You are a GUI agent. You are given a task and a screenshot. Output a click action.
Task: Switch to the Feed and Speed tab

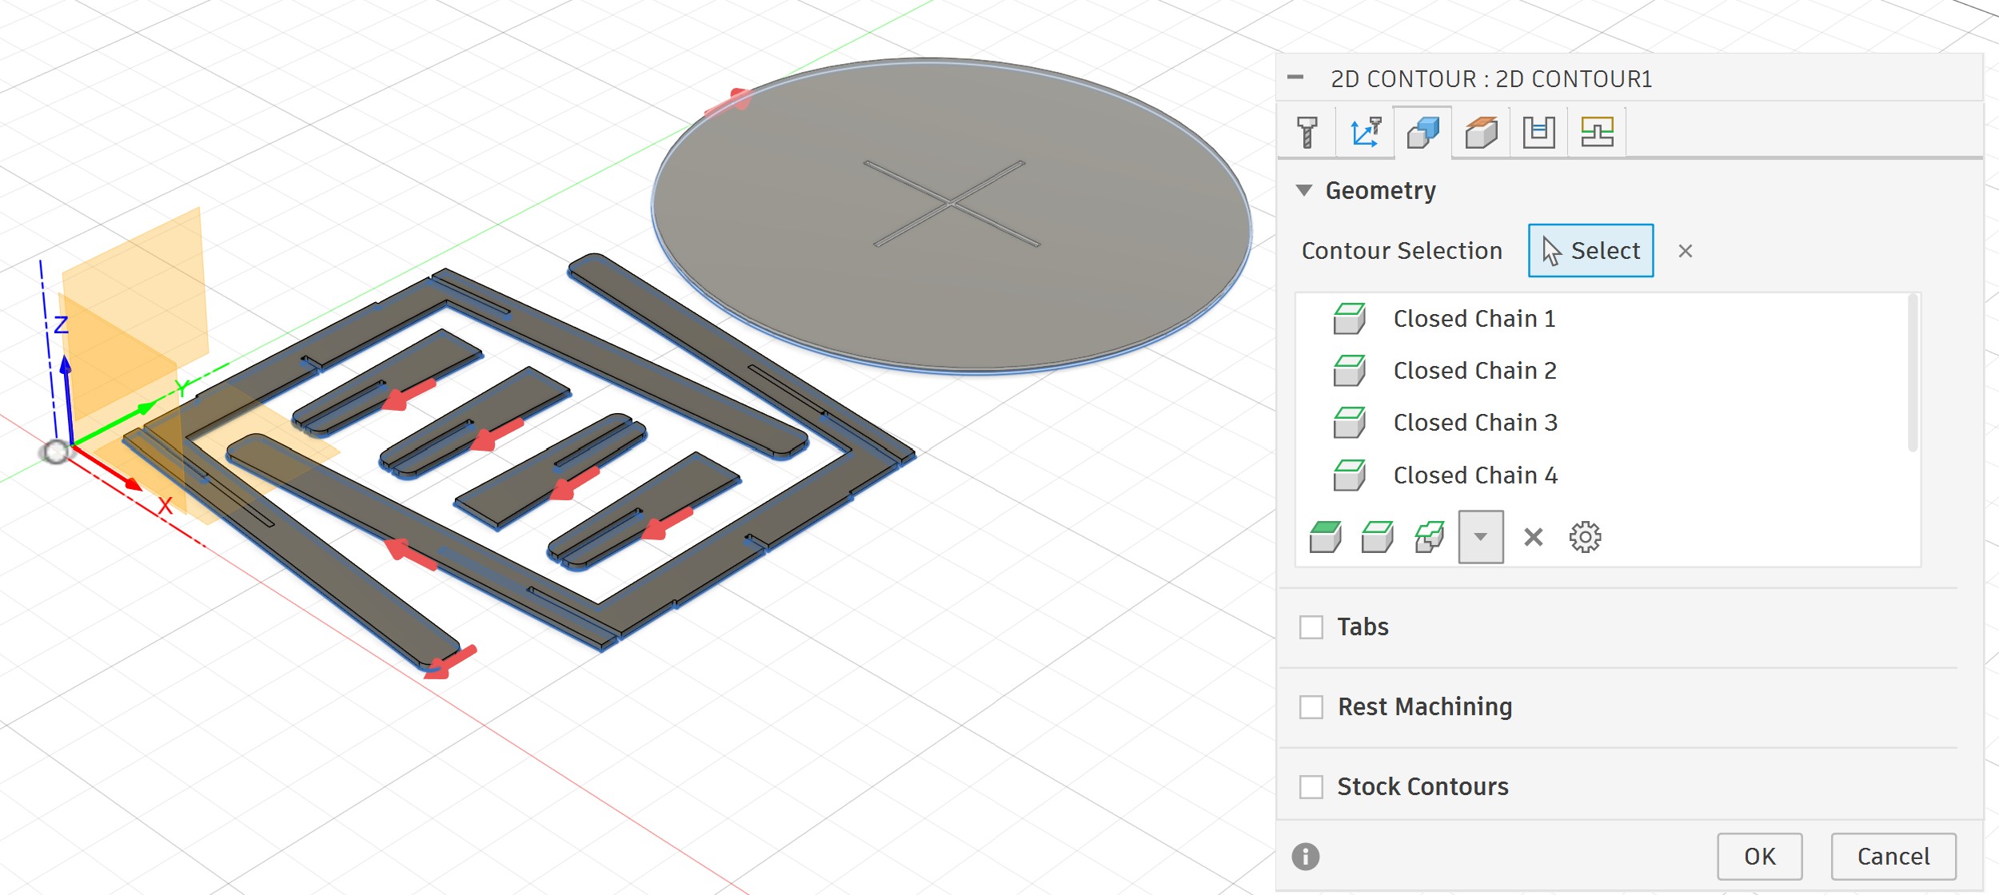(1365, 133)
